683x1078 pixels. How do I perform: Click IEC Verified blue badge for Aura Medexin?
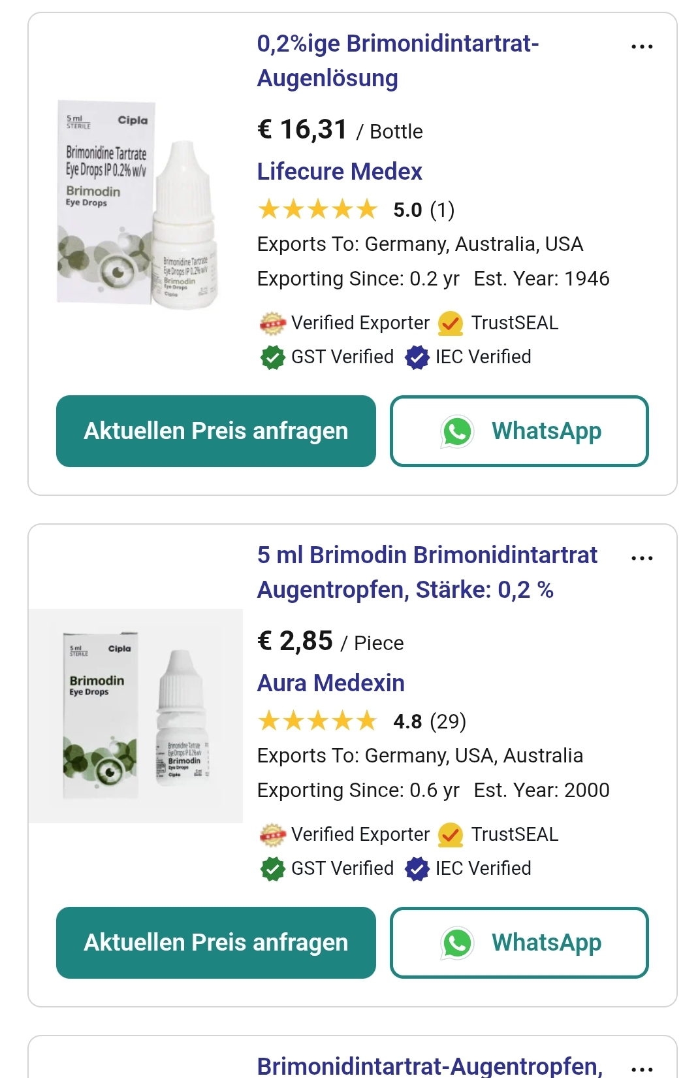pos(417,869)
